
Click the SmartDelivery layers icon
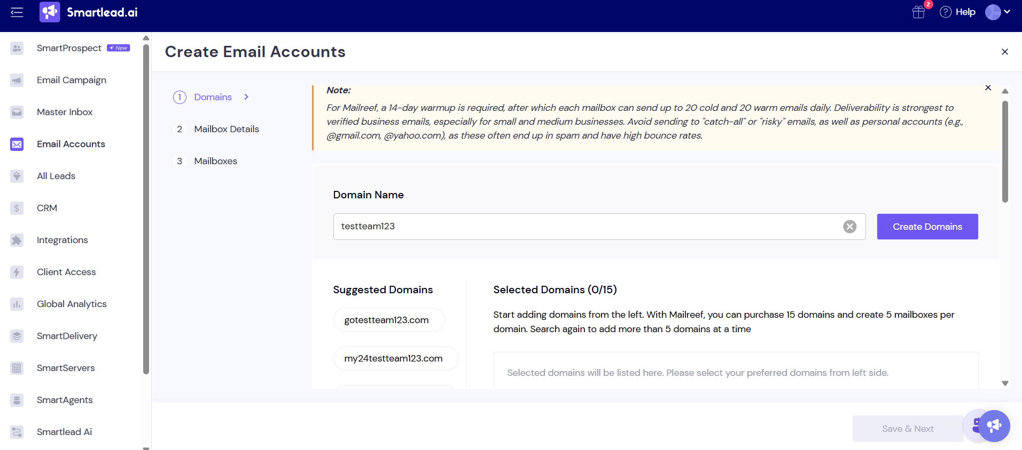pyautogui.click(x=17, y=336)
